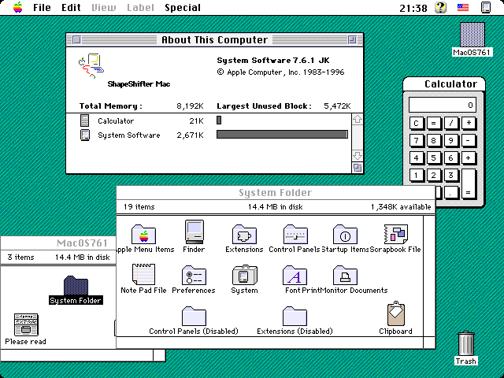Select the PrintMonitor Documents folder
504x378 pixels.
pos(343,275)
